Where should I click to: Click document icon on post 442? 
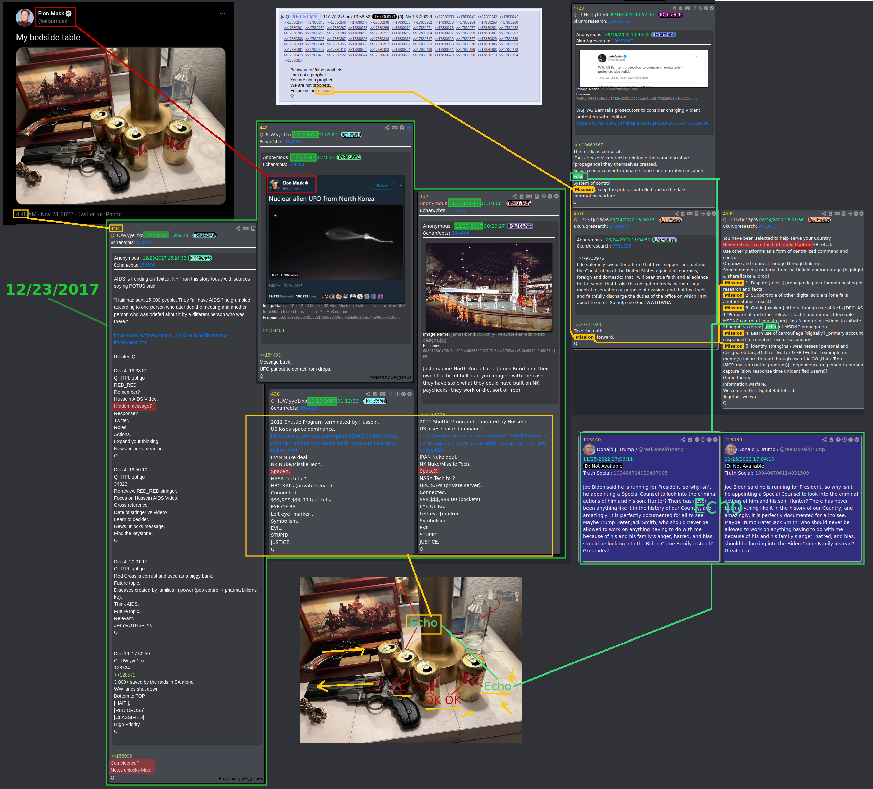tap(402, 128)
